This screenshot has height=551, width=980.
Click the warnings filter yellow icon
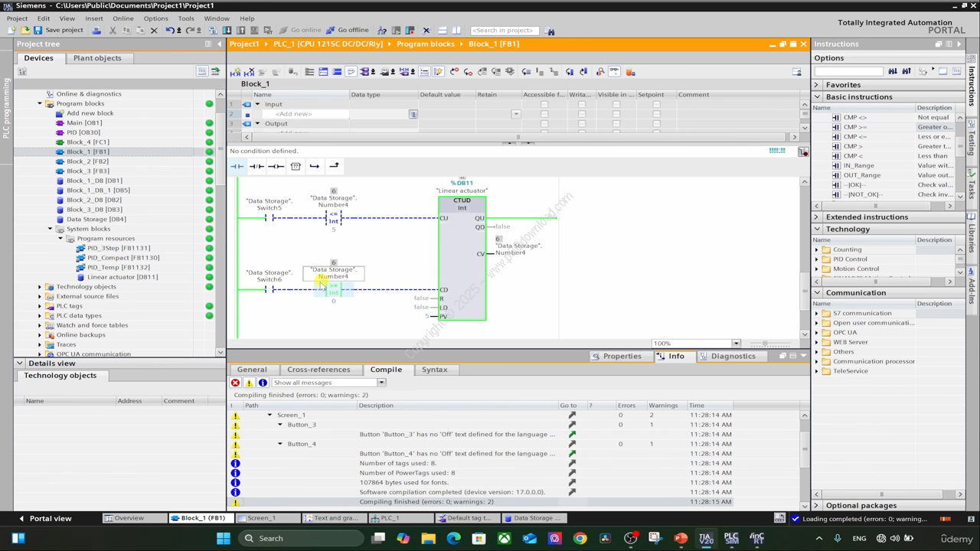click(x=249, y=383)
